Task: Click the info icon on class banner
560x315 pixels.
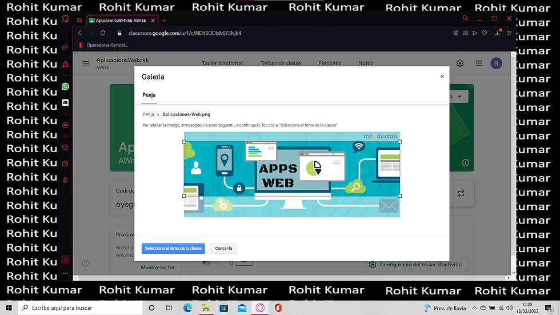Action: pos(465,163)
